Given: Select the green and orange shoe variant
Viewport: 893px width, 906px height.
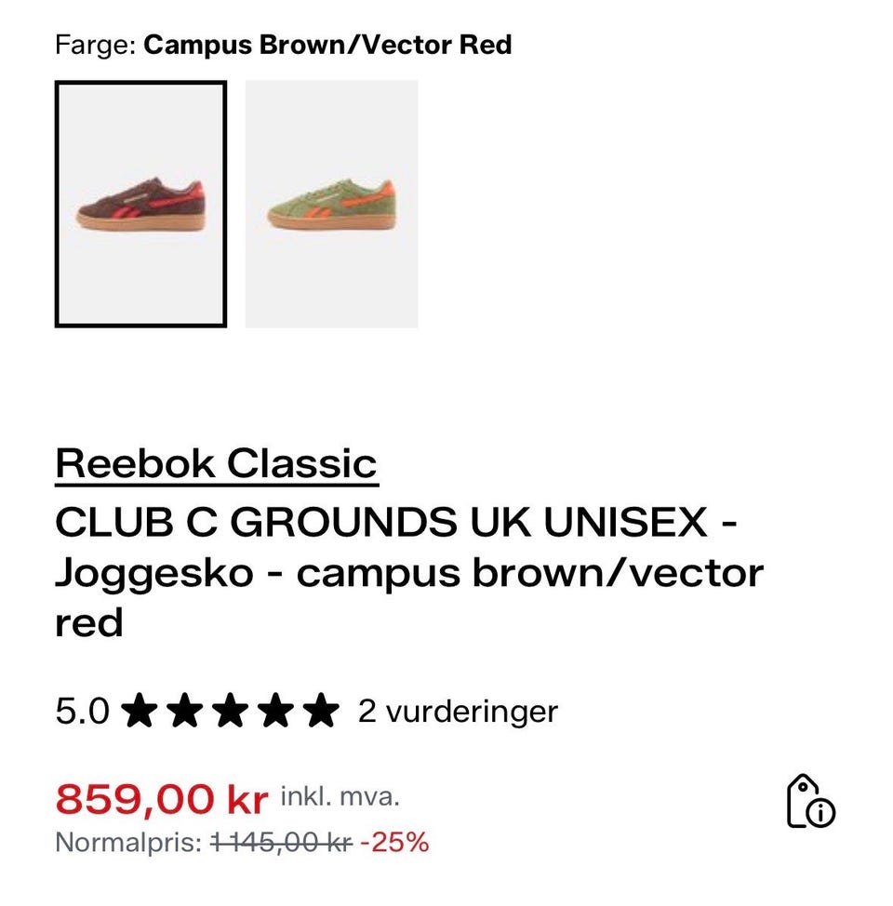Looking at the screenshot, I should 331,204.
